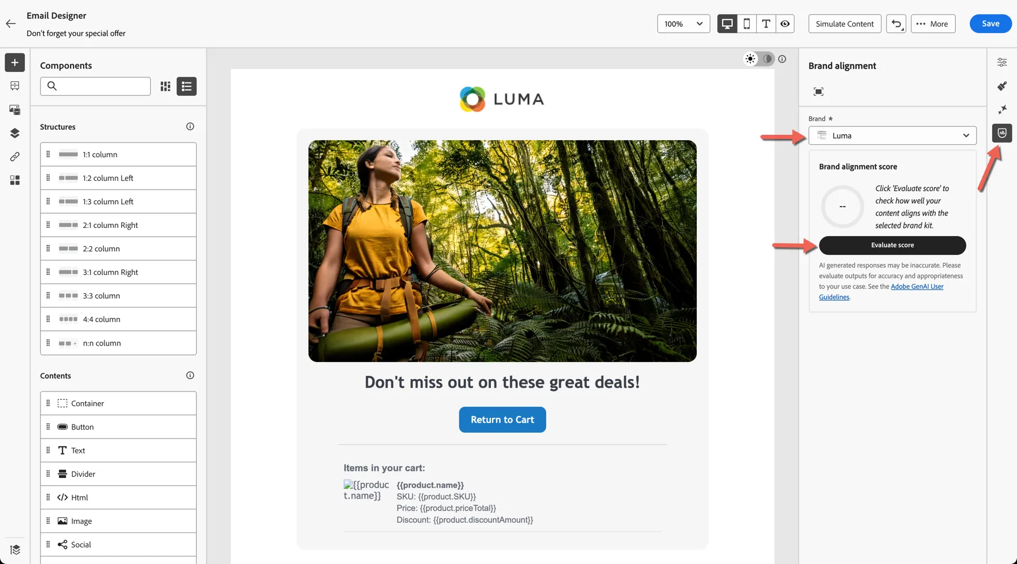The width and height of the screenshot is (1017, 564).
Task: Open the Adobe GenAI User Guidelines link
Action: point(881,292)
